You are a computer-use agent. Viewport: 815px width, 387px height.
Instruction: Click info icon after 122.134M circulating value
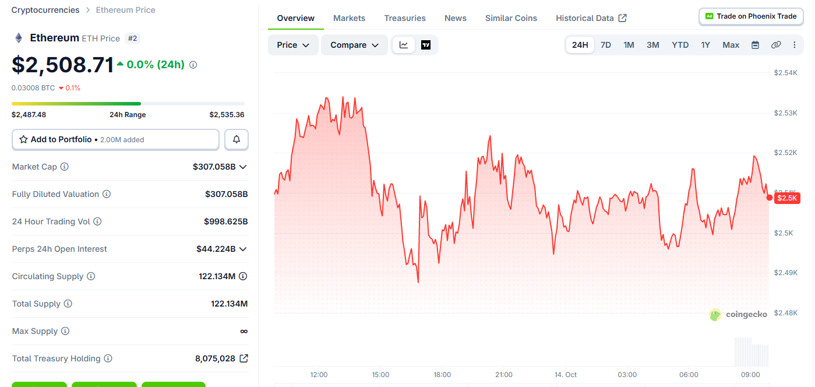[243, 276]
